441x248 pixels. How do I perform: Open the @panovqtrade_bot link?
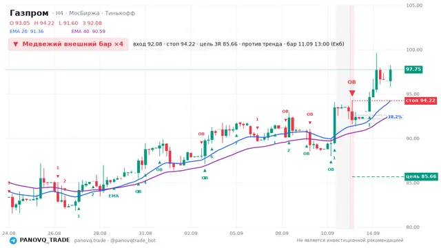pyautogui.click(x=133, y=240)
